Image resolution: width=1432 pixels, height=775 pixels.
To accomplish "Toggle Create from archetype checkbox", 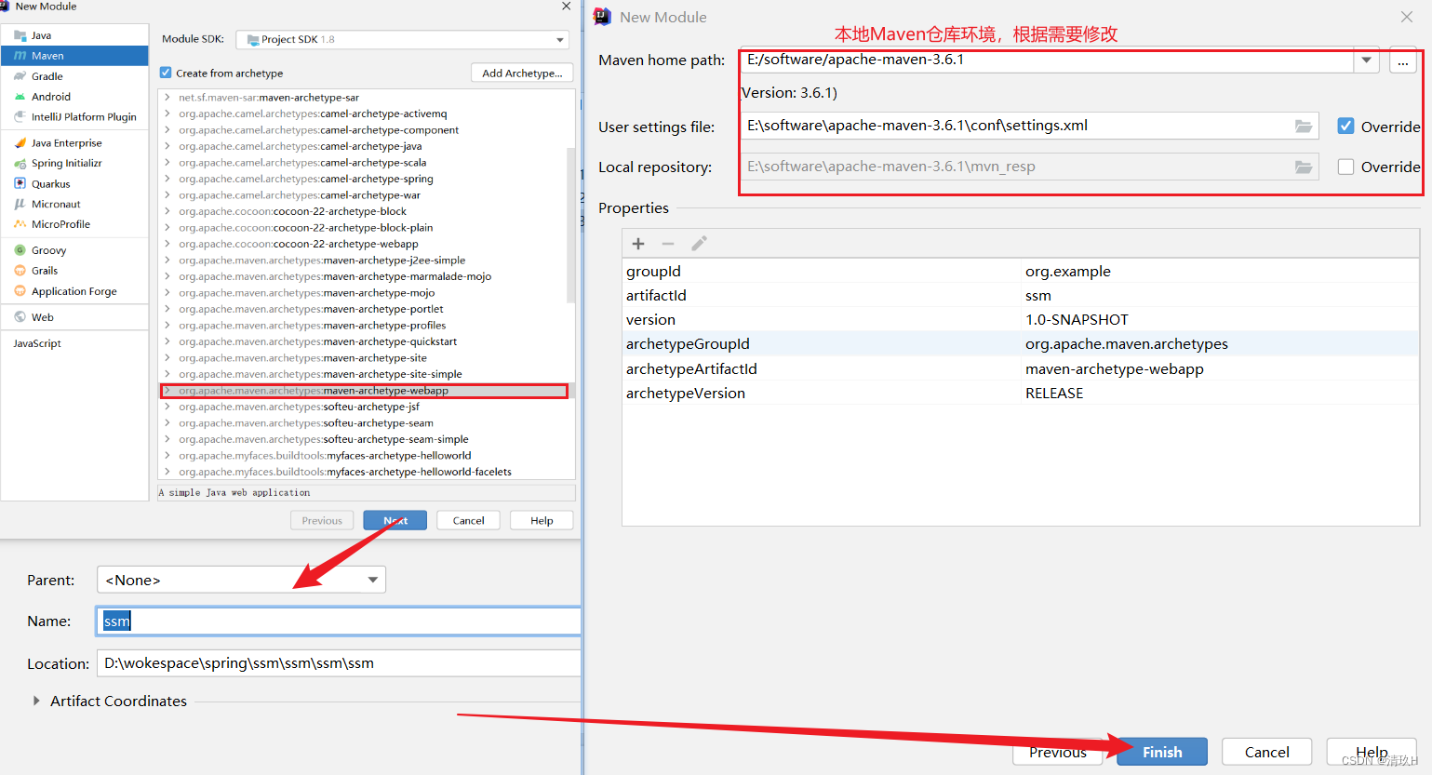I will pos(166,73).
